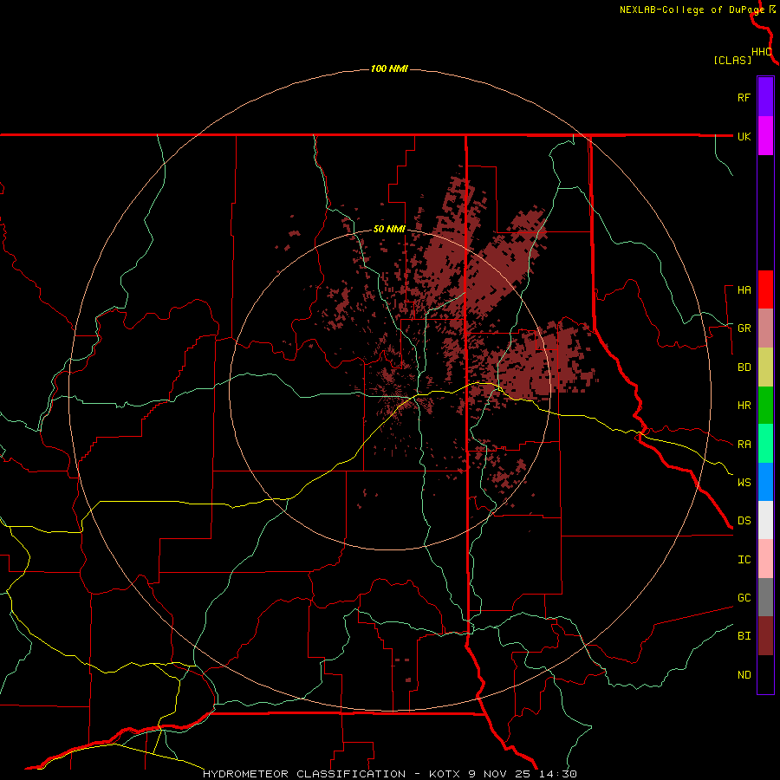This screenshot has width=780, height=780.
Task: Select the WS blue legend swatch
Action: pyautogui.click(x=765, y=482)
